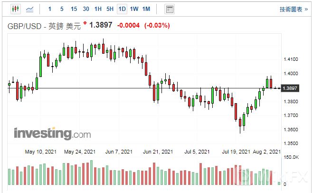Click the Jun 21, 2021 date label
Screen dimensions: 313x193
point(158,152)
